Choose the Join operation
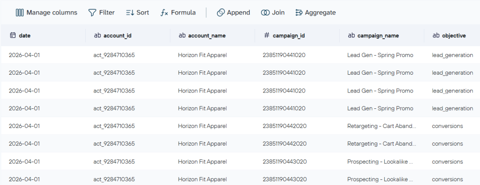Screen dimensions: 480x185 coord(273,13)
